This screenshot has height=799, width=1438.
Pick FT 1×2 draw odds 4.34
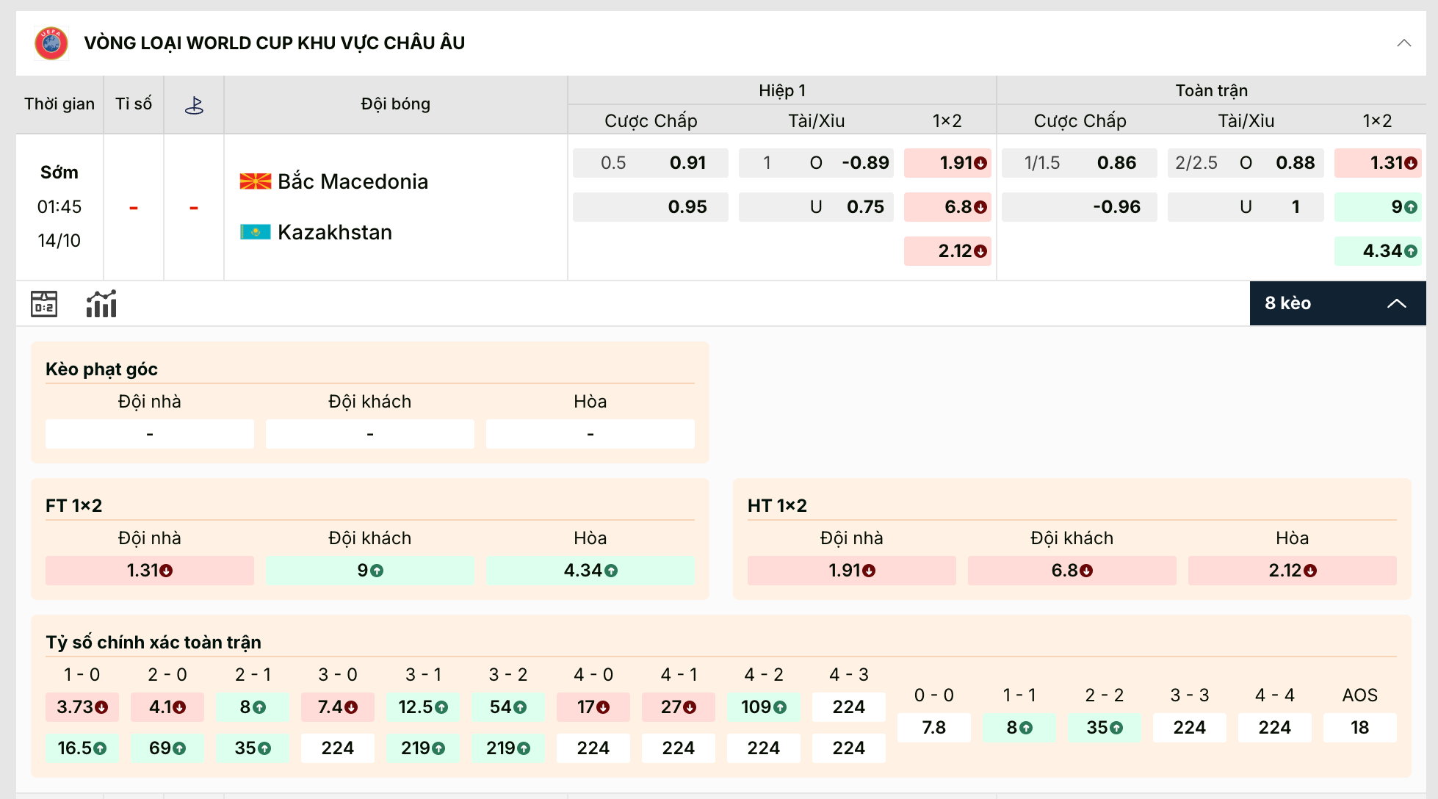coord(590,571)
